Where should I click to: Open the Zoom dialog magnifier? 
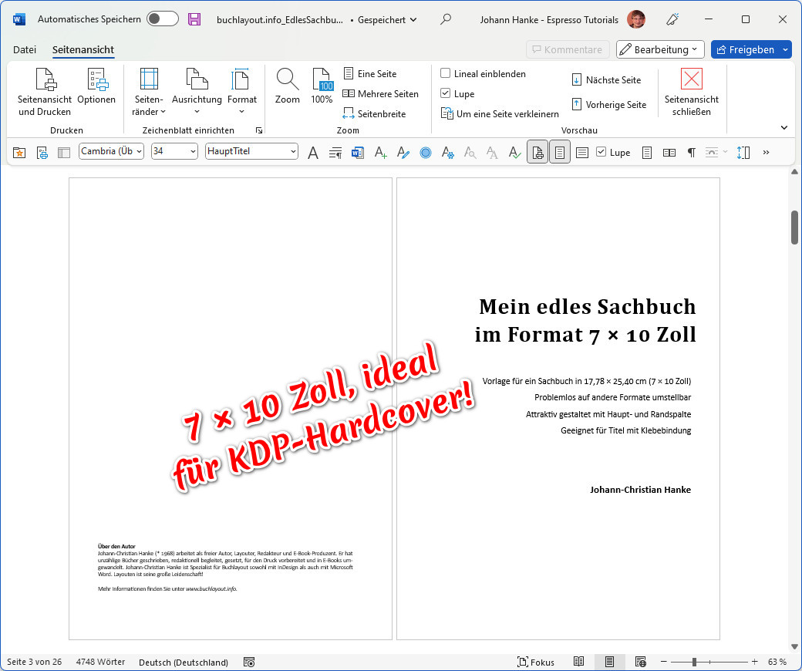(x=288, y=87)
